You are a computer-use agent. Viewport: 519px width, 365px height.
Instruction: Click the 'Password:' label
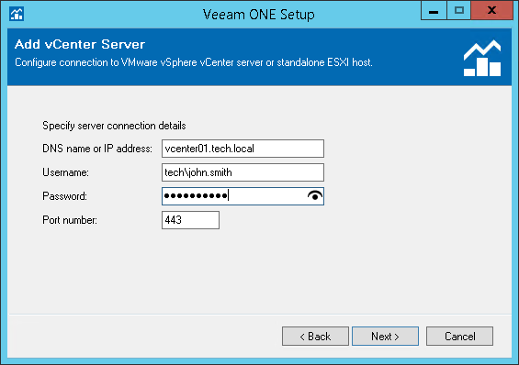pos(64,196)
